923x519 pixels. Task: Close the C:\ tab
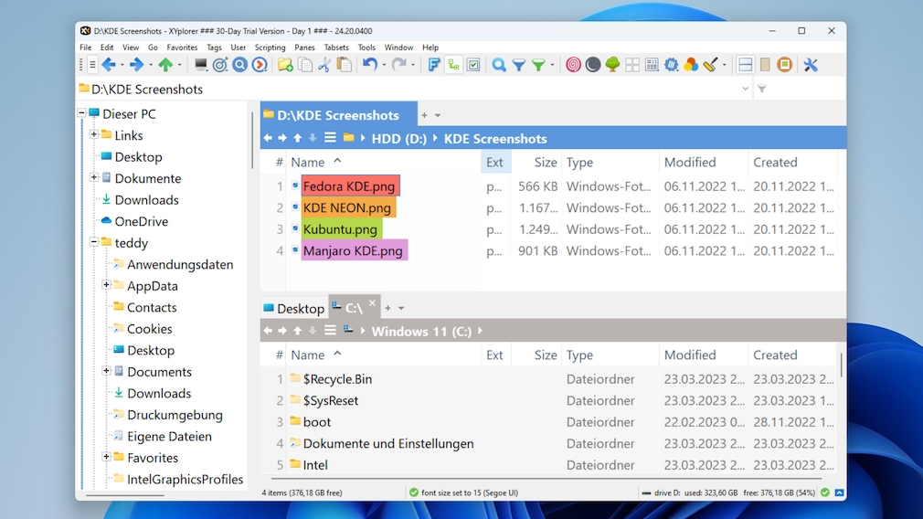point(372,303)
